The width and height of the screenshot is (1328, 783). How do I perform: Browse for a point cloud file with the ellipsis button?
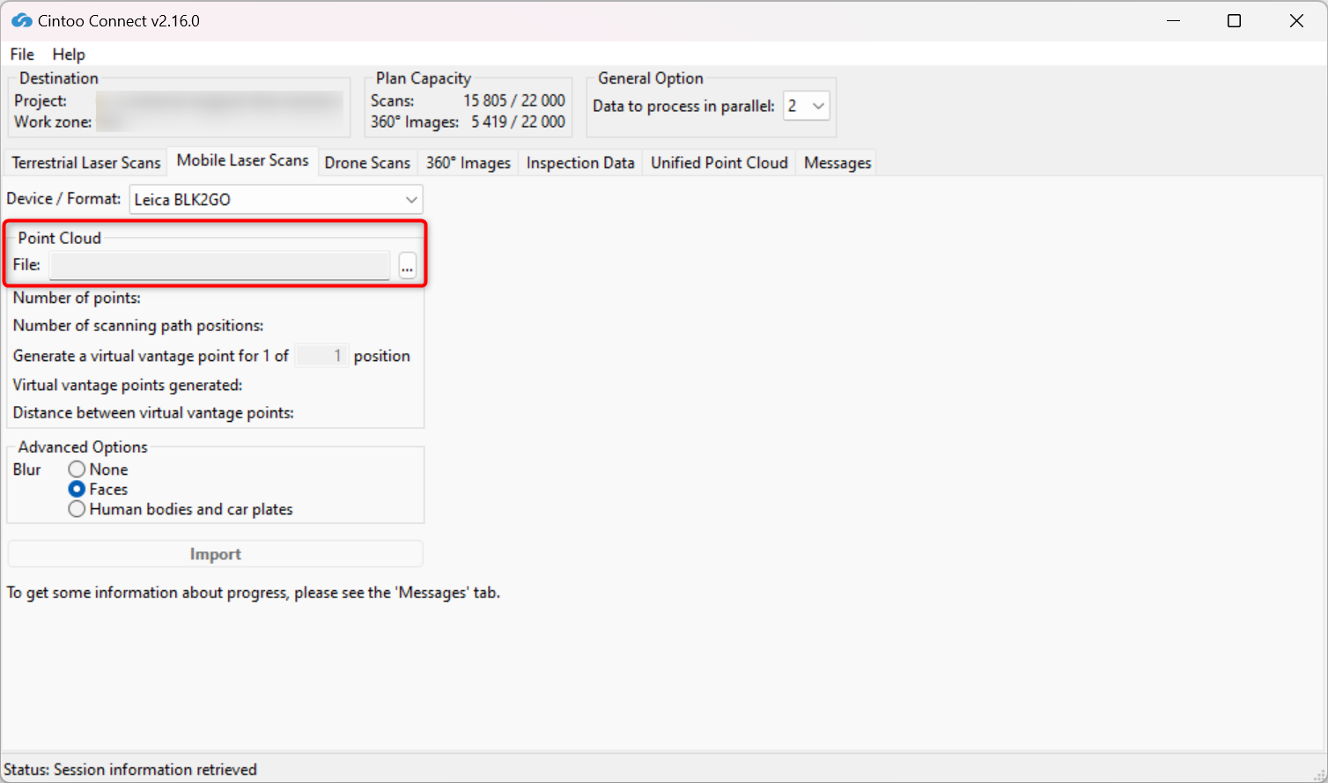(x=407, y=265)
